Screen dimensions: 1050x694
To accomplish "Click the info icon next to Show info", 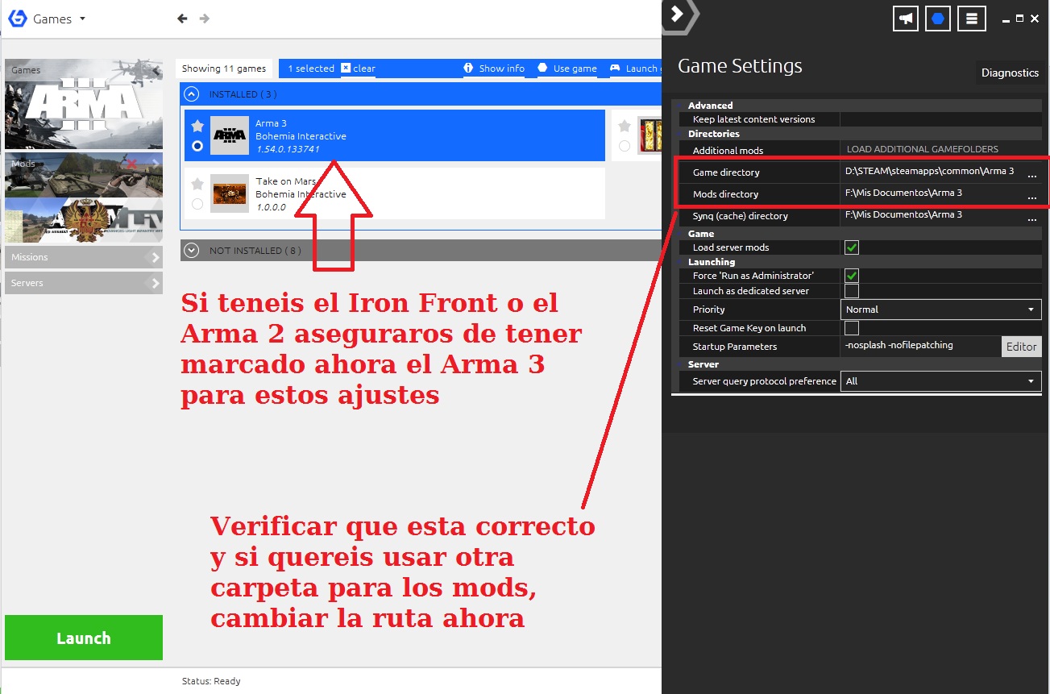I will click(x=468, y=68).
